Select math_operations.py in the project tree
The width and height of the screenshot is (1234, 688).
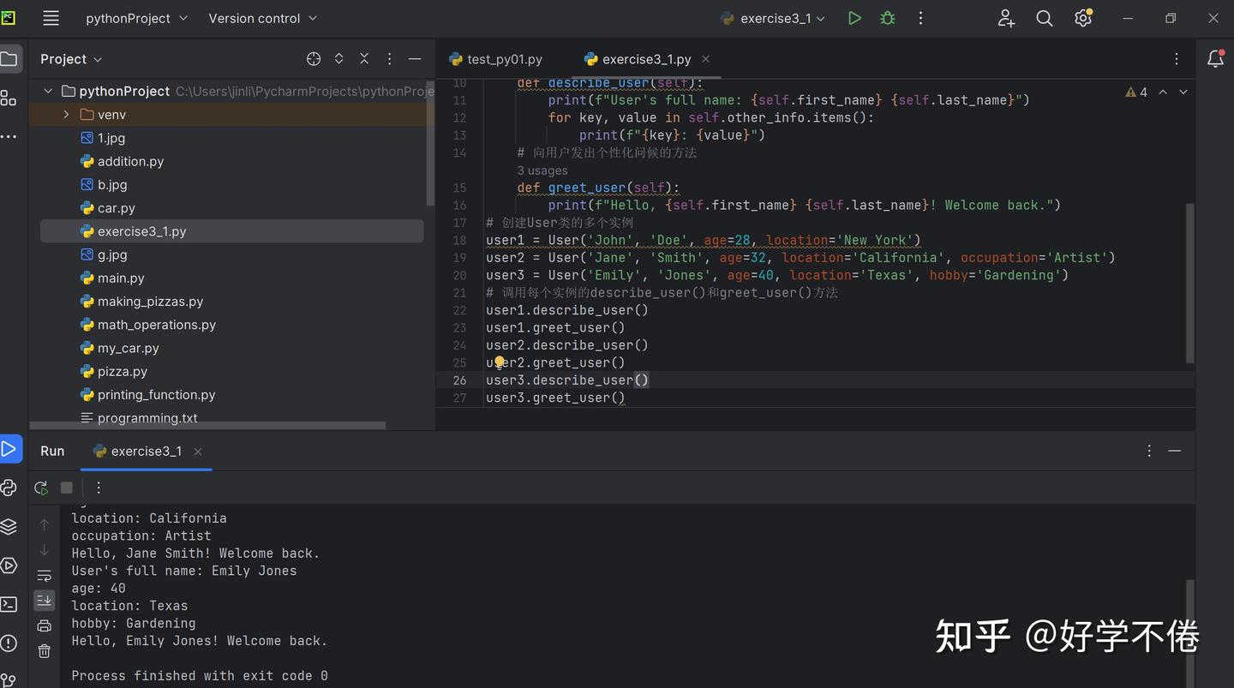[x=147, y=325]
